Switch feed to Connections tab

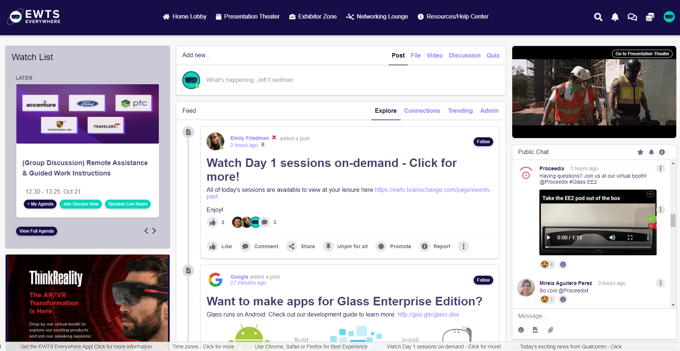[422, 111]
